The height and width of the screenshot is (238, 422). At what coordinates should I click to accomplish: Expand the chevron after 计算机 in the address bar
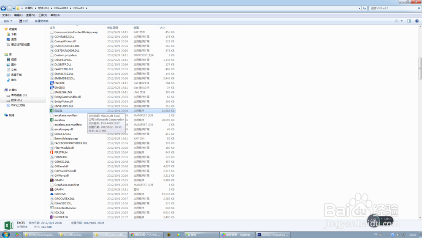click(x=35, y=8)
